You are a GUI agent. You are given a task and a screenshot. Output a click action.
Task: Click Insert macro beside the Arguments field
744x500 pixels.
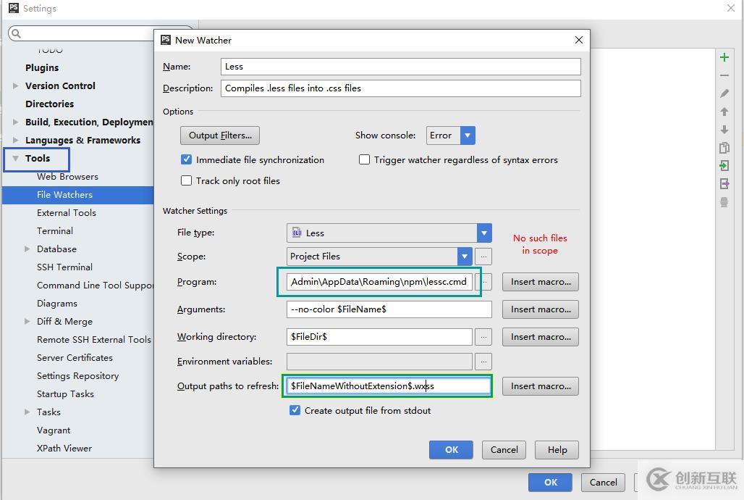point(540,309)
